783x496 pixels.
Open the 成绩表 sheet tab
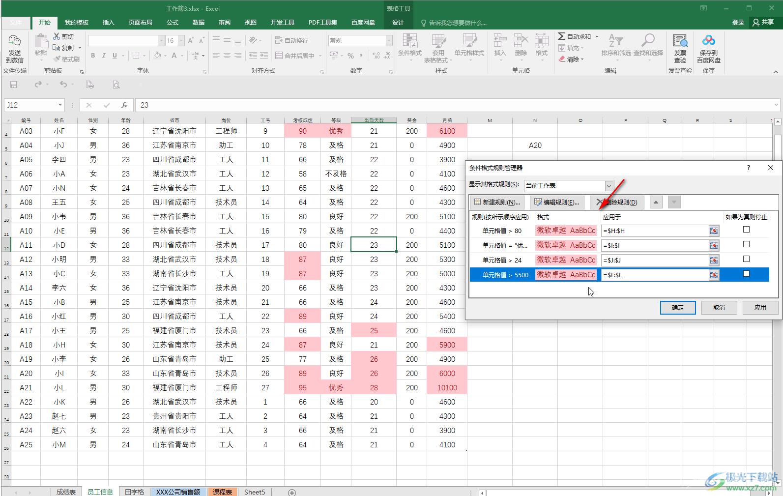(66, 492)
